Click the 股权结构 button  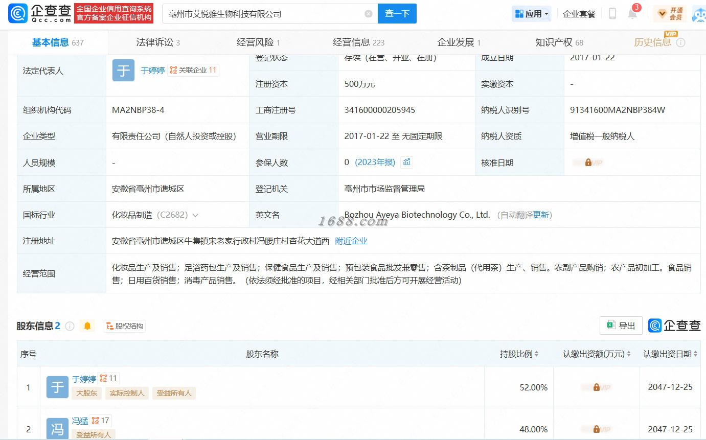125,326
